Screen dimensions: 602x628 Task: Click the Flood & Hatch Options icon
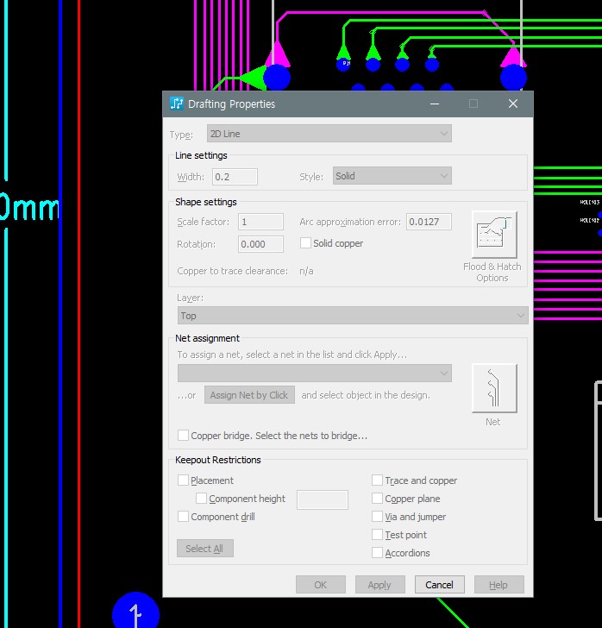click(494, 235)
